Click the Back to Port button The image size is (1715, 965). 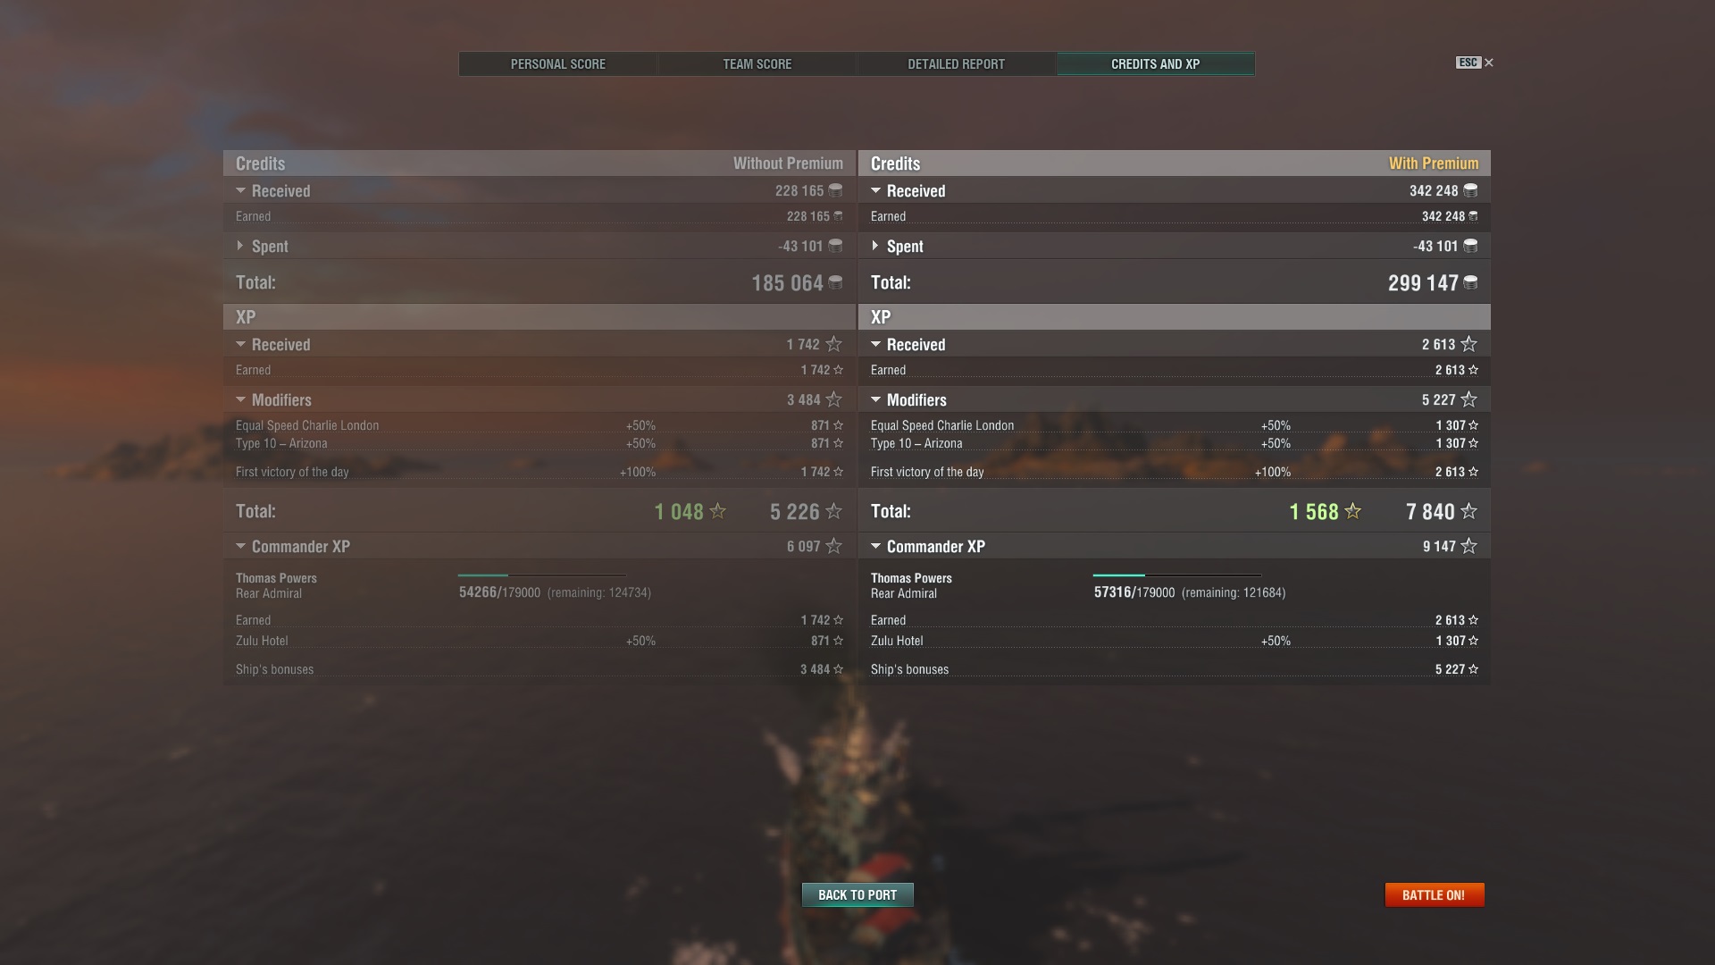(857, 894)
